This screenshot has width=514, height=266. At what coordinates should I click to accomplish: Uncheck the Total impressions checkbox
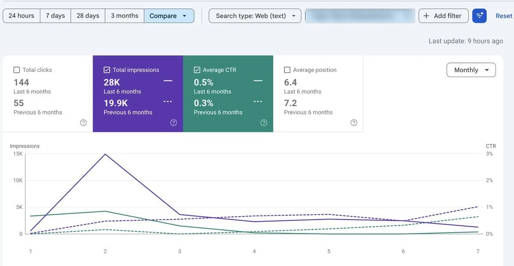(x=107, y=70)
